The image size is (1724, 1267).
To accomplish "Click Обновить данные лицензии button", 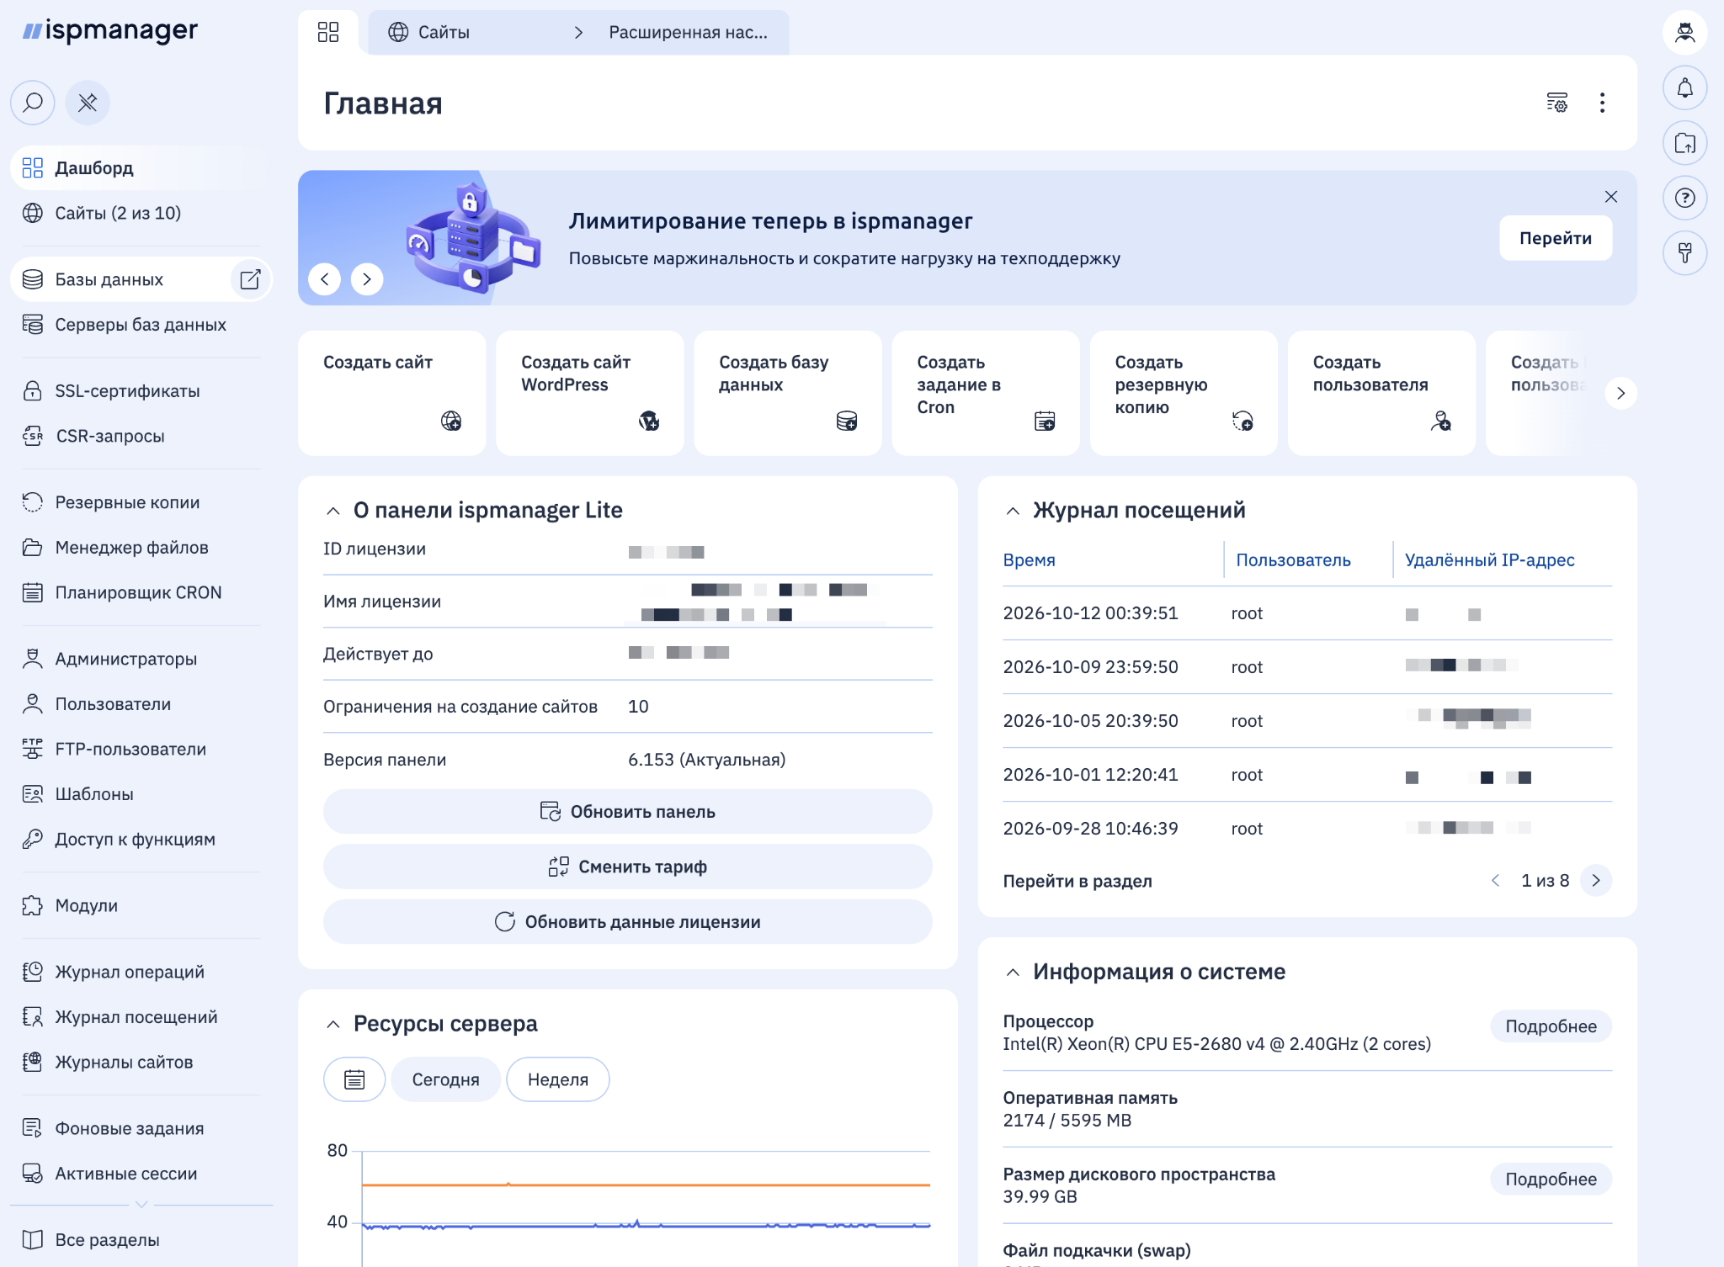I will pyautogui.click(x=627, y=922).
